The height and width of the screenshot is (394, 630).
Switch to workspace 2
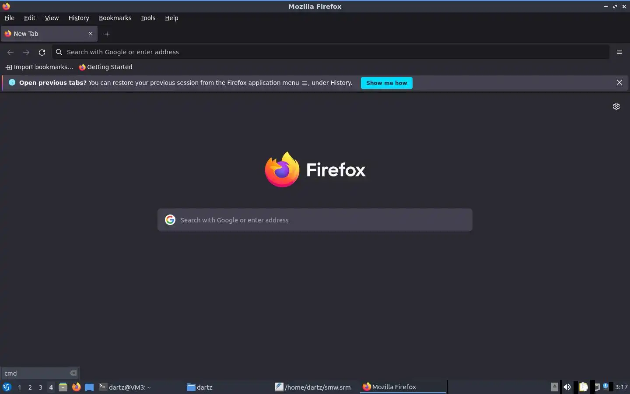[x=30, y=387]
